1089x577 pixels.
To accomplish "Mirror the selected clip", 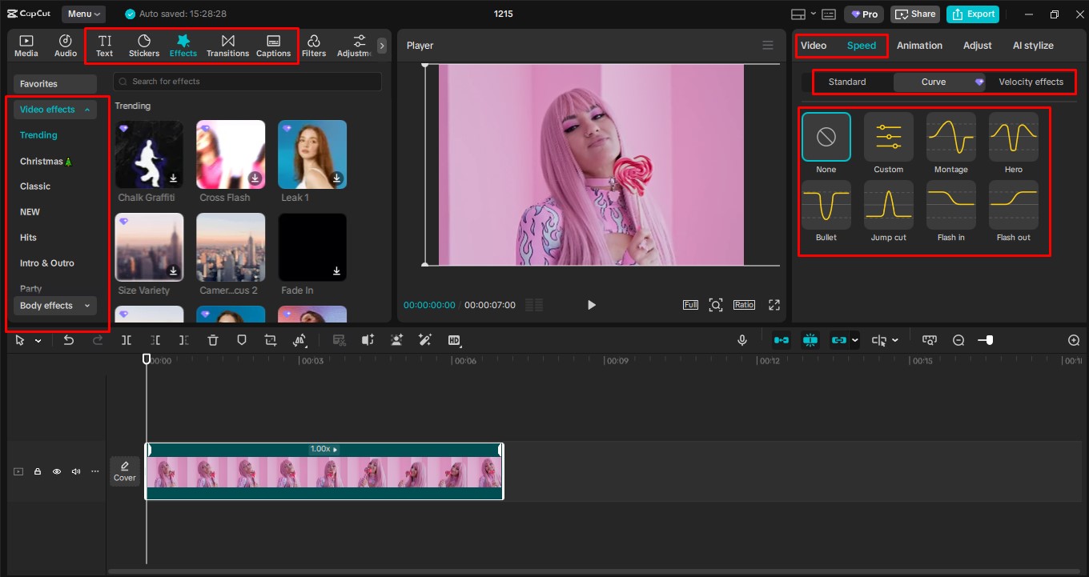I will click(x=300, y=340).
